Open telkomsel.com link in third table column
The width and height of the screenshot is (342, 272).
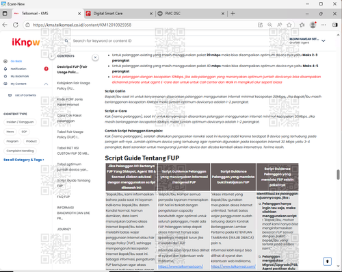pyautogui.click(x=233, y=267)
